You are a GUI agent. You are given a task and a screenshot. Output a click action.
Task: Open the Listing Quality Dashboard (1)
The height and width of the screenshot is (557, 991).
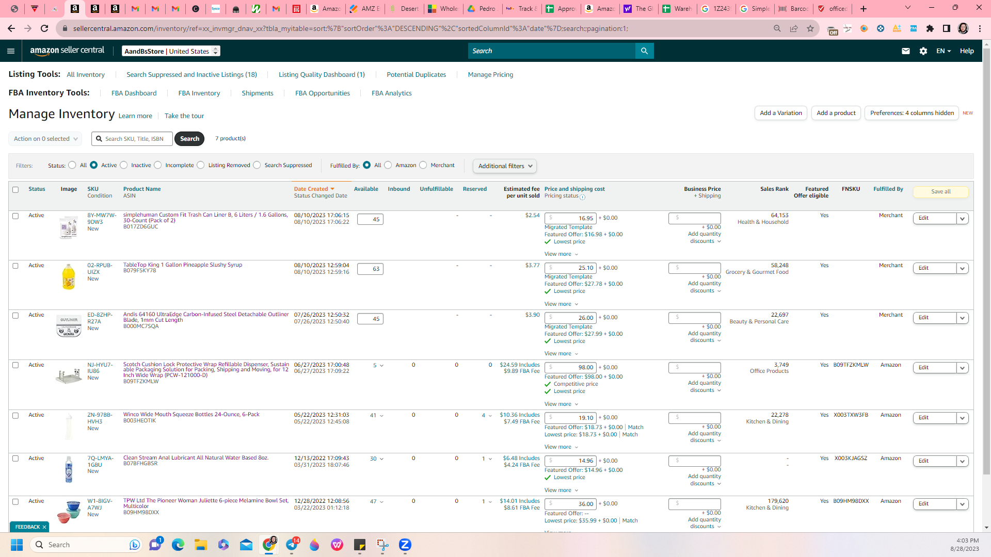coord(322,75)
